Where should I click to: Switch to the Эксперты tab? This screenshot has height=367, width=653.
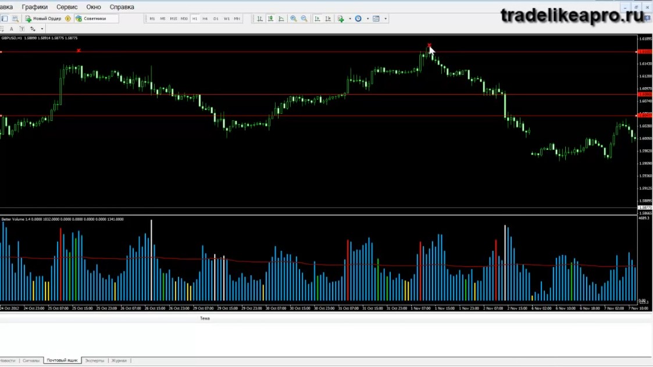(x=95, y=361)
